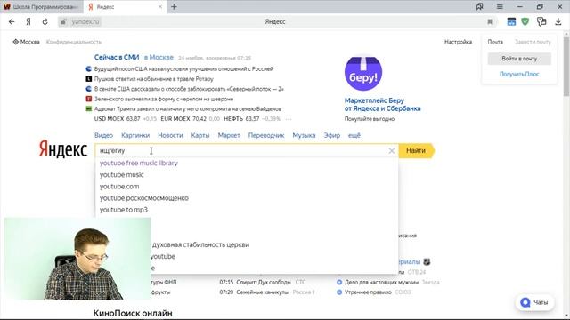The height and width of the screenshot is (320, 570).
Task: Open news Зеленского высмеяли за форму
Action: 164,99
